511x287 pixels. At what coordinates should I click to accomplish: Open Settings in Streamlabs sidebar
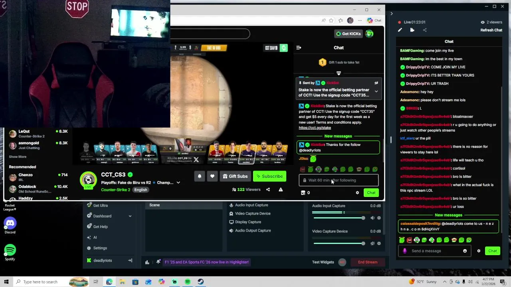(100, 248)
